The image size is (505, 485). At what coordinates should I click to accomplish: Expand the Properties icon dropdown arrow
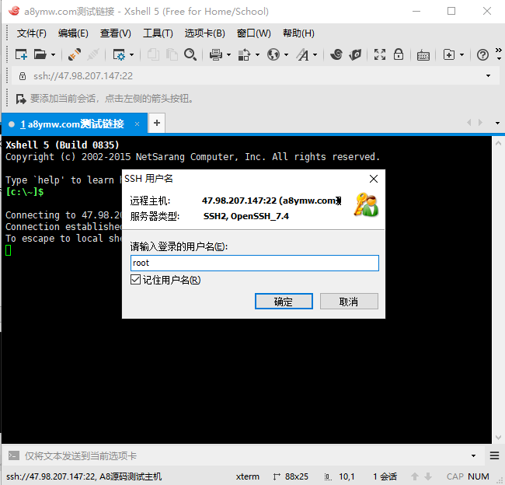131,54
